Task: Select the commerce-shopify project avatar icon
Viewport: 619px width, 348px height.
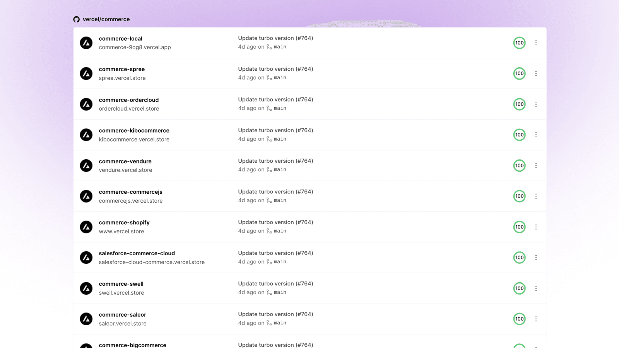Action: pos(86,227)
